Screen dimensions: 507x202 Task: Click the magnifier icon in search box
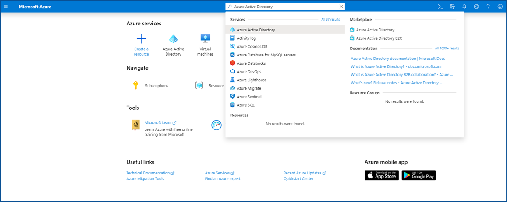coord(230,7)
